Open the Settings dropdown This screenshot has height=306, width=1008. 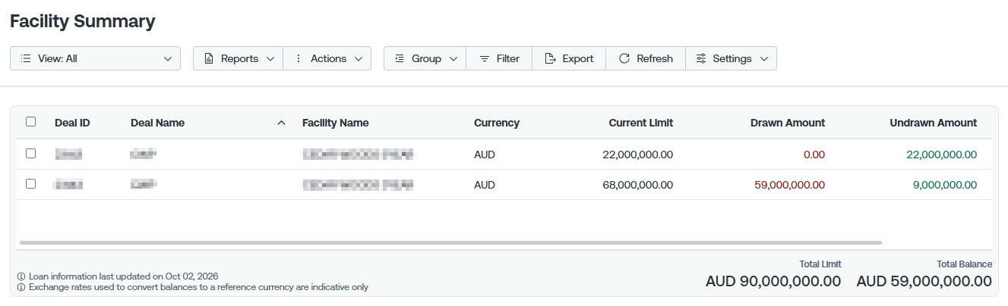[732, 58]
